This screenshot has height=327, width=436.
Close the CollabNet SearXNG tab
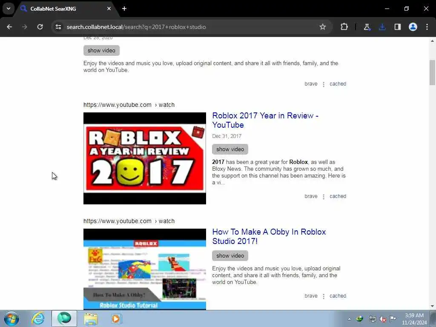click(x=109, y=9)
